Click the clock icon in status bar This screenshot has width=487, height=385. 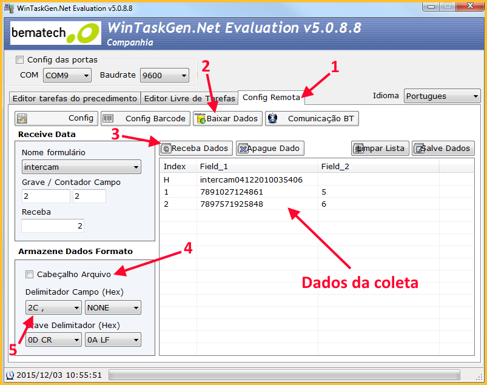[x=10, y=375]
